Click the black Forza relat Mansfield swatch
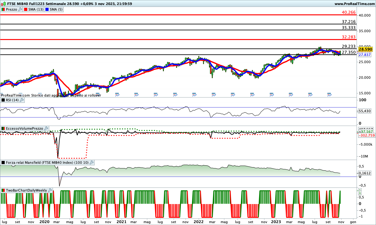This screenshot has height=225, width=376. [x=3, y=162]
